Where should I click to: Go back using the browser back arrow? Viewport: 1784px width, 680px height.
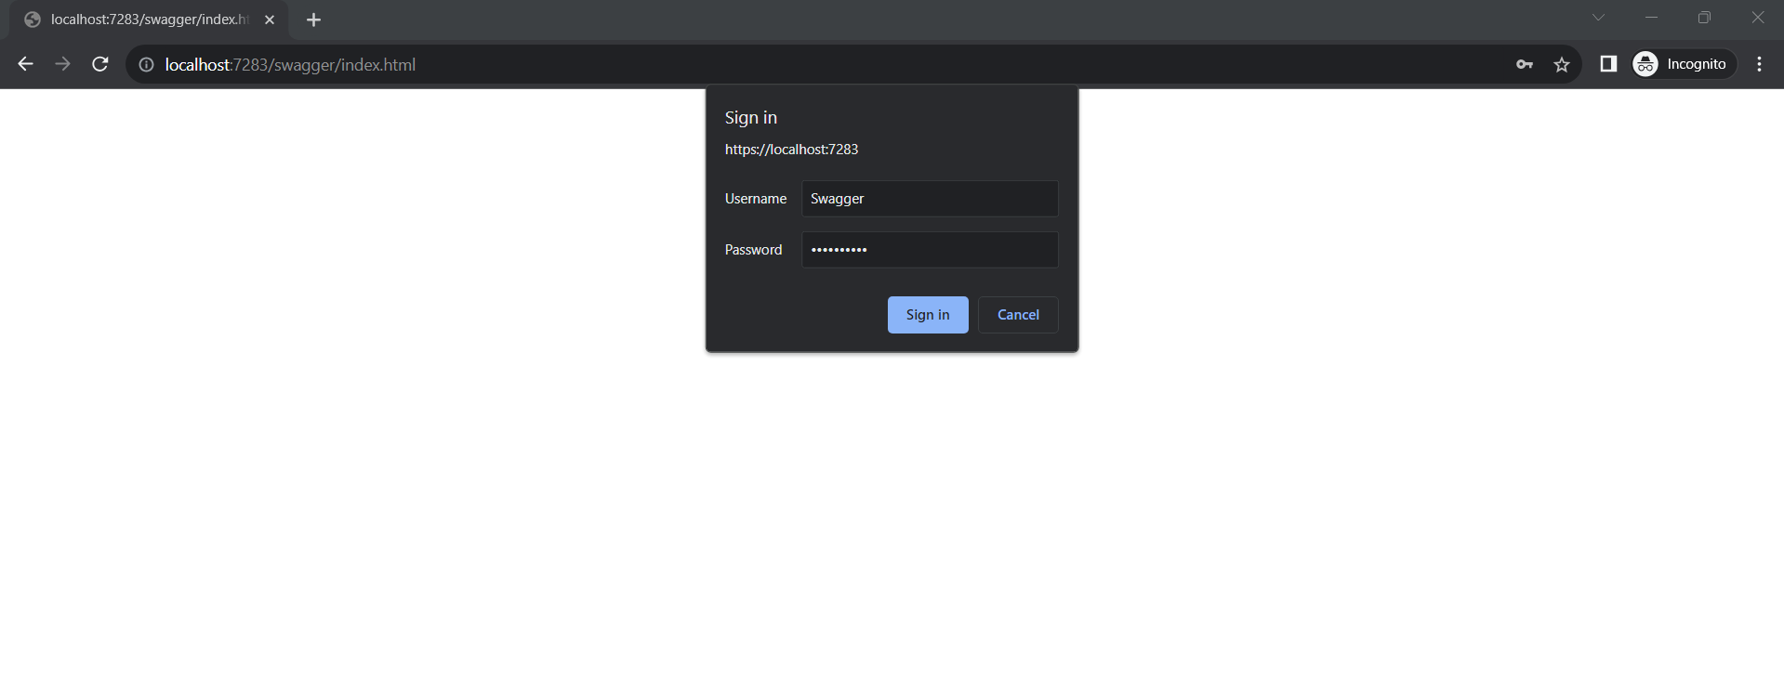(x=26, y=64)
